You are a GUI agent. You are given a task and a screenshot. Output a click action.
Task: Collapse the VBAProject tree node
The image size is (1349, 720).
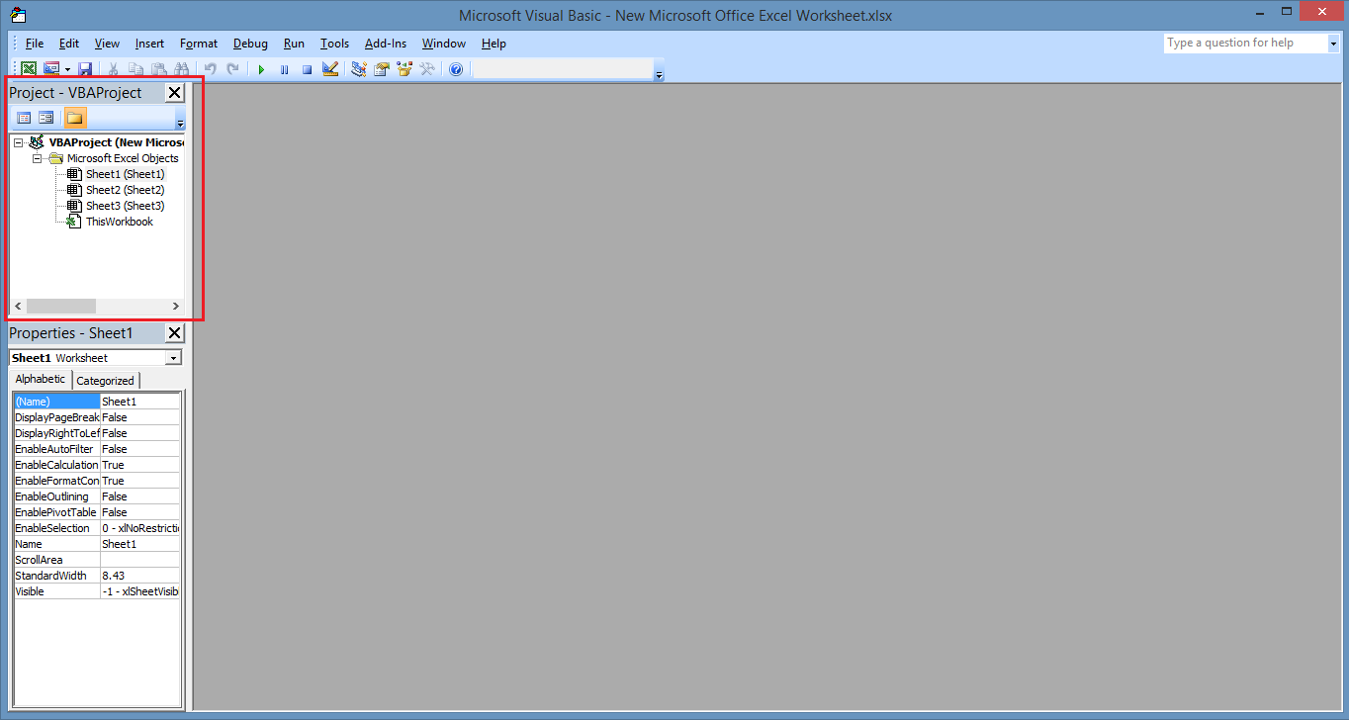19,142
